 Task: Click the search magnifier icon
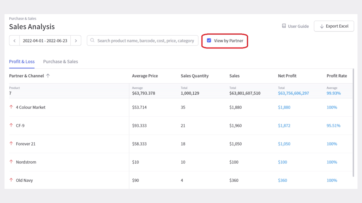click(x=92, y=40)
